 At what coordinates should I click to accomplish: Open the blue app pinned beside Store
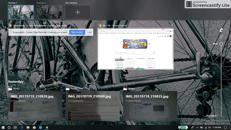[40, 127]
